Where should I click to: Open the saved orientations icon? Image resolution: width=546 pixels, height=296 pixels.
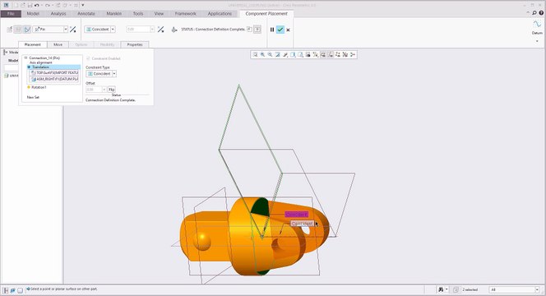coord(300,54)
